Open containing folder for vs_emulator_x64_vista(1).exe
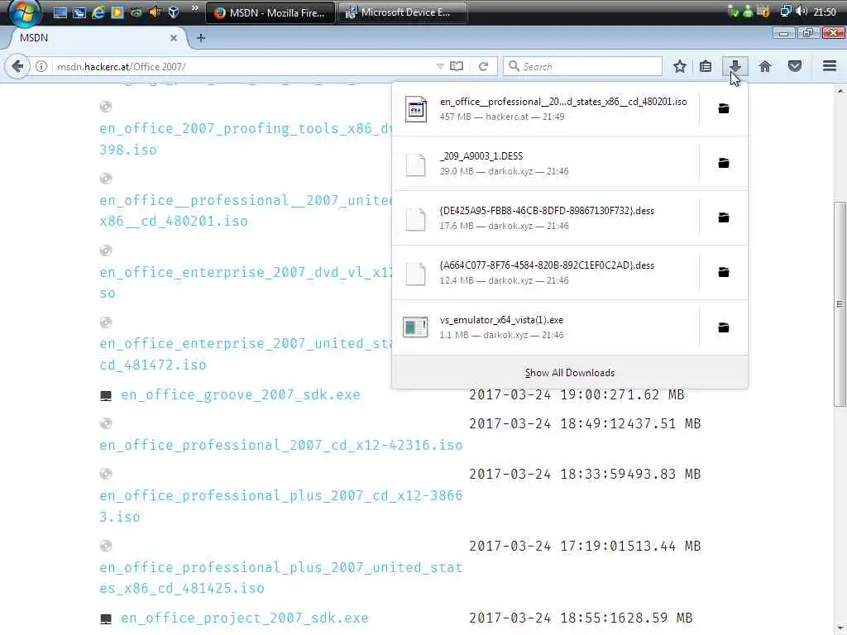The width and height of the screenshot is (847, 635). (723, 327)
